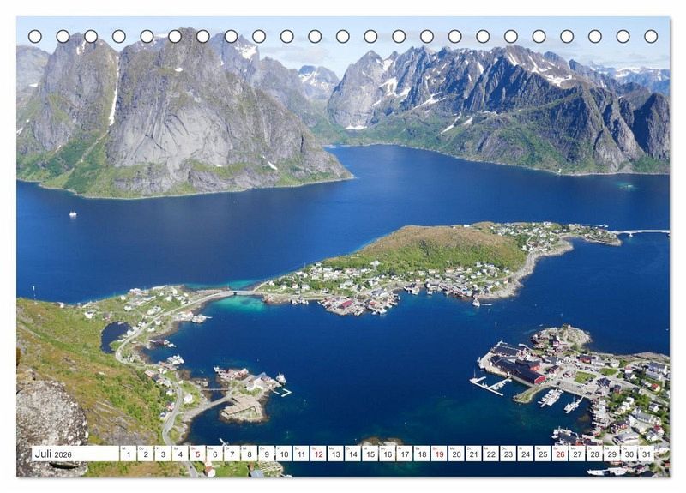Screen dimensions: 686x493
Task: Select day 22 in the calendar strip
Action: [x=491, y=454]
